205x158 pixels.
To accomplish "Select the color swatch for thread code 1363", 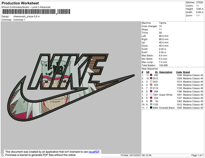I will [151, 101].
